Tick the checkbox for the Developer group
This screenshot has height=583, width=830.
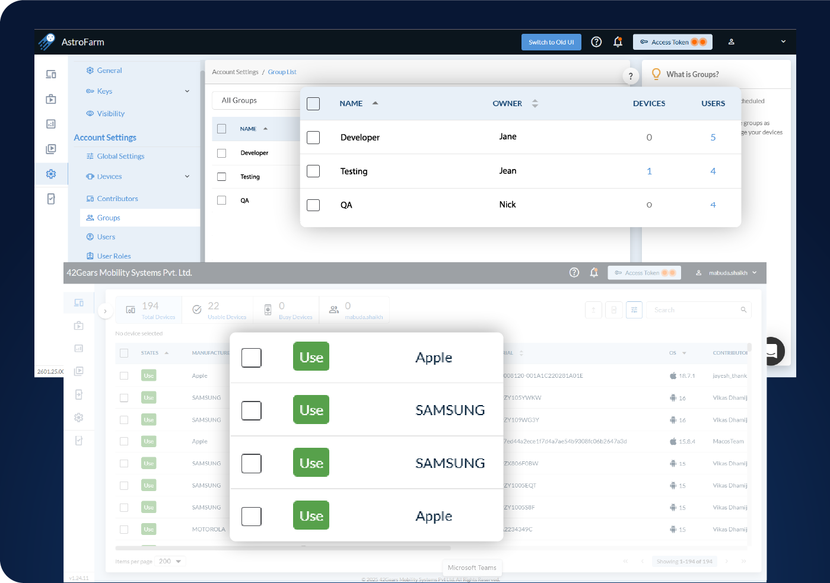click(x=313, y=138)
